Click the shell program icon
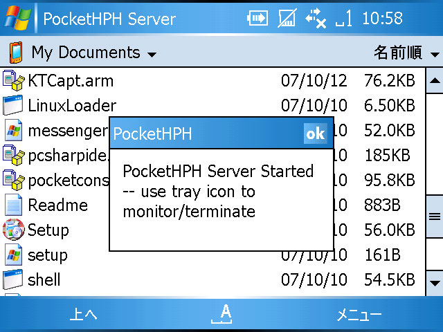 click(12, 279)
